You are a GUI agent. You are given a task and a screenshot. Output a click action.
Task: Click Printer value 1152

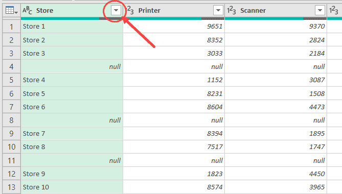pos(174,80)
